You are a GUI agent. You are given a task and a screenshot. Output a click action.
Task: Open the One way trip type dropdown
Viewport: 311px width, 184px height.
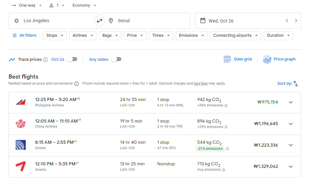click(27, 5)
